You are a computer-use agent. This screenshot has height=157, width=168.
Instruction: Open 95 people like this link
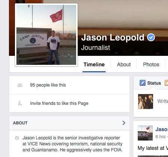[x=48, y=85]
